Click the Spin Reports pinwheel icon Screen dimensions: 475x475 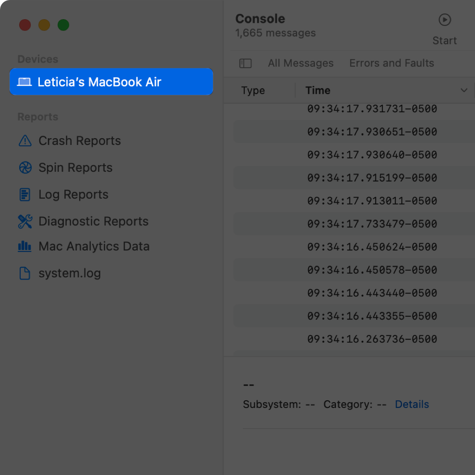point(25,168)
